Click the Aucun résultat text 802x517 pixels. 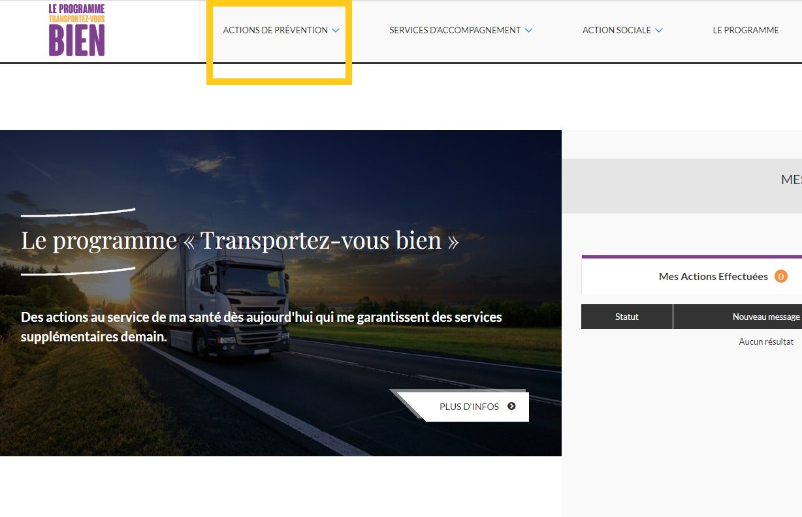[766, 341]
